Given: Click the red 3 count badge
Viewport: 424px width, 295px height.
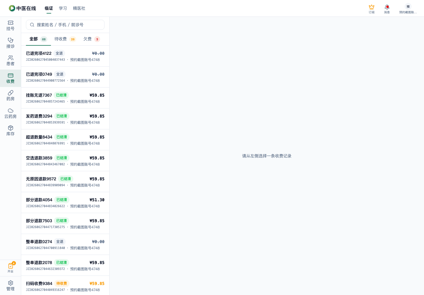Looking at the screenshot, I should click(x=97, y=39).
